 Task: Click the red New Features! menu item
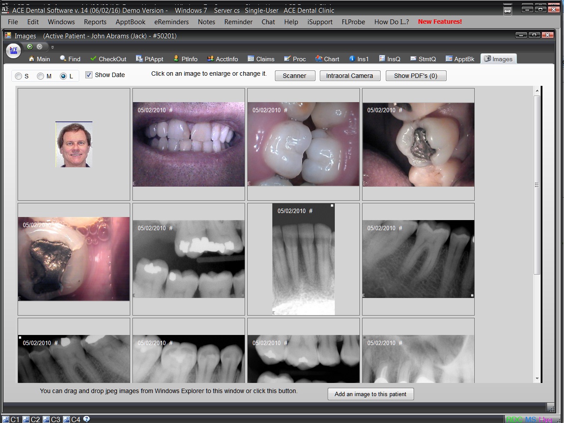point(440,22)
